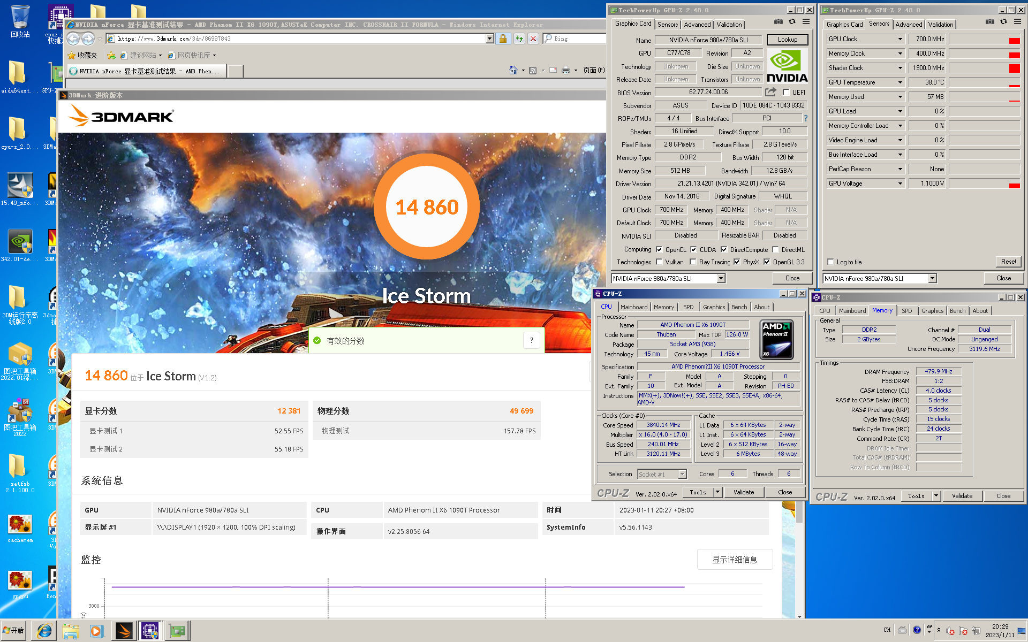Click camera icon in GPU-Z Sensors window

point(989,22)
